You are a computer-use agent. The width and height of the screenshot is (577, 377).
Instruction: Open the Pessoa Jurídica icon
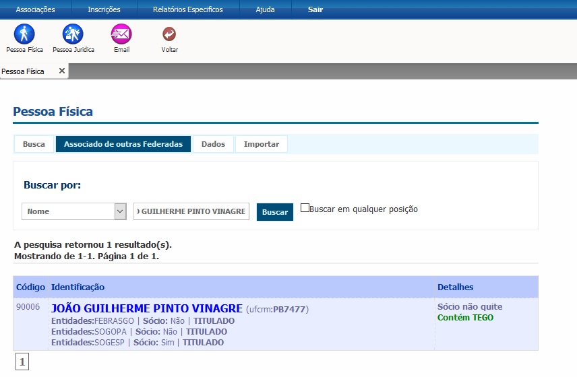(73, 34)
